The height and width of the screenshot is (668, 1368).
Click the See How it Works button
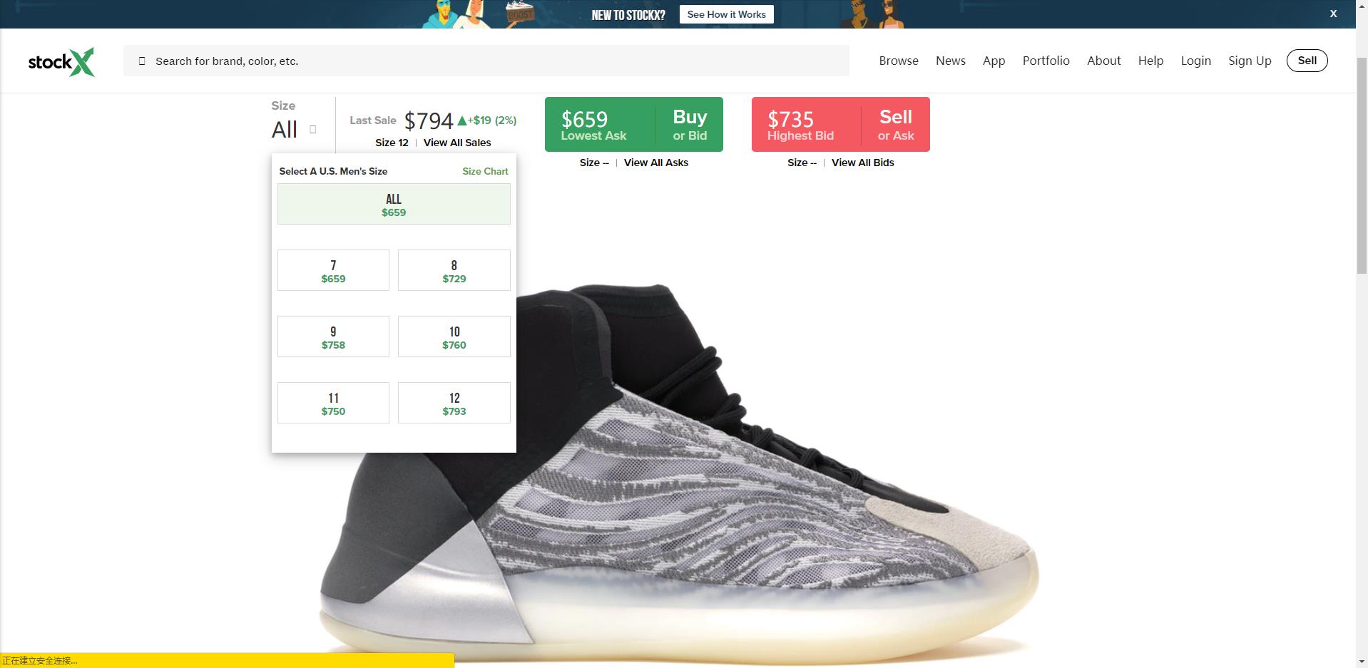click(726, 14)
